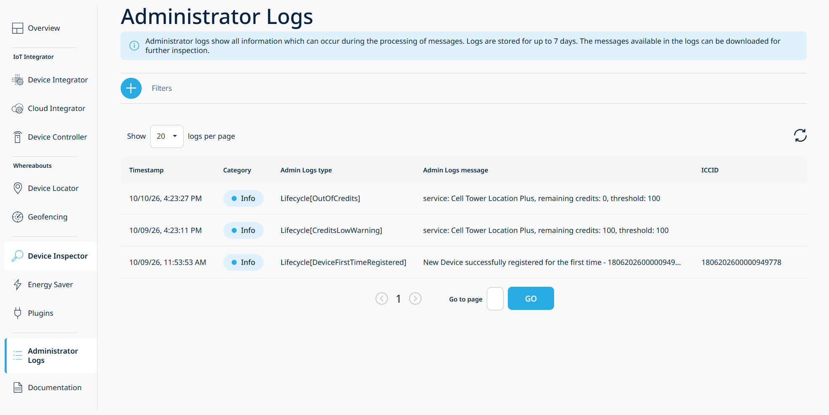This screenshot has height=415, width=829.
Task: Click the Overview dashboard icon
Action: [x=18, y=28]
